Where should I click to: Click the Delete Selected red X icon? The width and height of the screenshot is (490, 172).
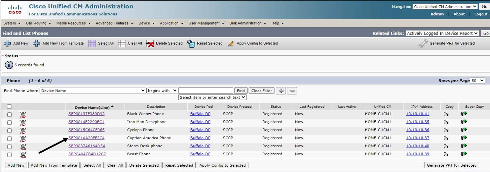click(150, 44)
